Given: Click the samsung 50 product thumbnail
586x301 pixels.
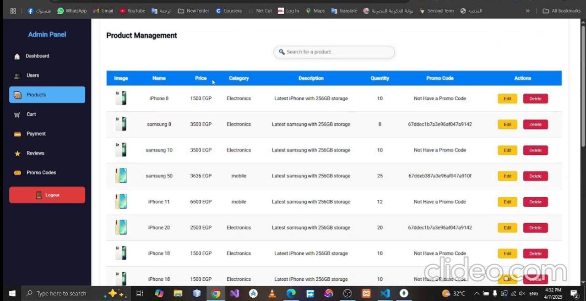Looking at the screenshot, I should 121,175.
